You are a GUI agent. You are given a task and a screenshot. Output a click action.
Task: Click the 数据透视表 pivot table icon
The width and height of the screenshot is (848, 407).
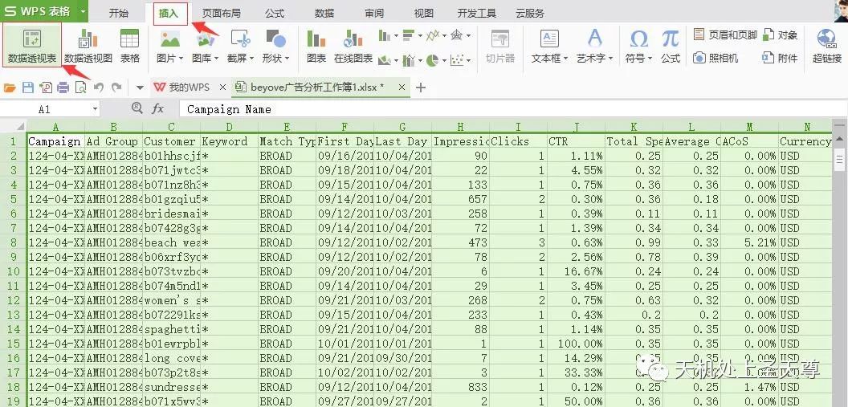(x=32, y=46)
